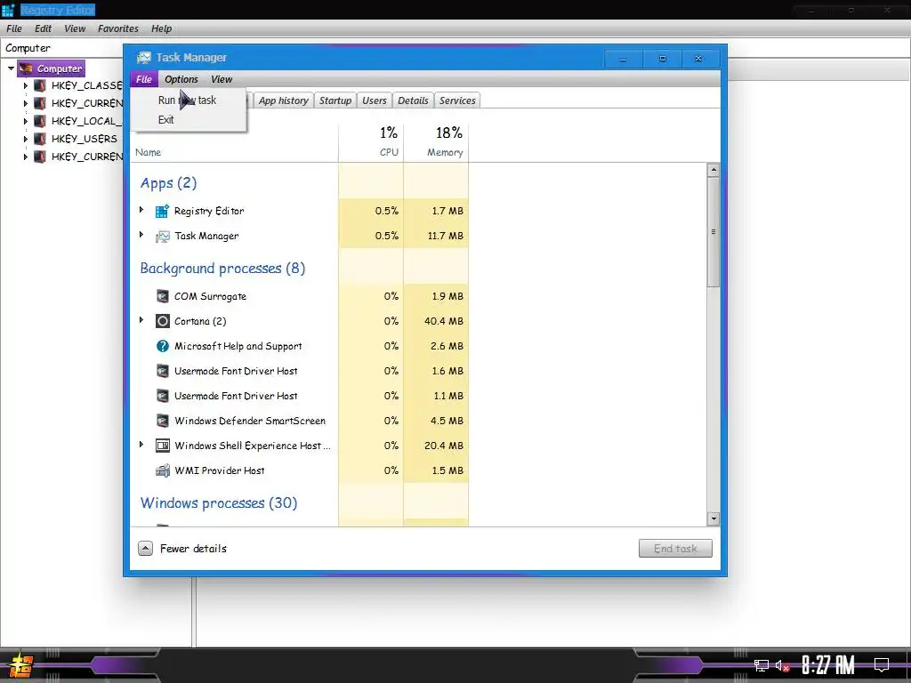Click the HKEY_LOCAL_ key folder icon

pyautogui.click(x=39, y=121)
